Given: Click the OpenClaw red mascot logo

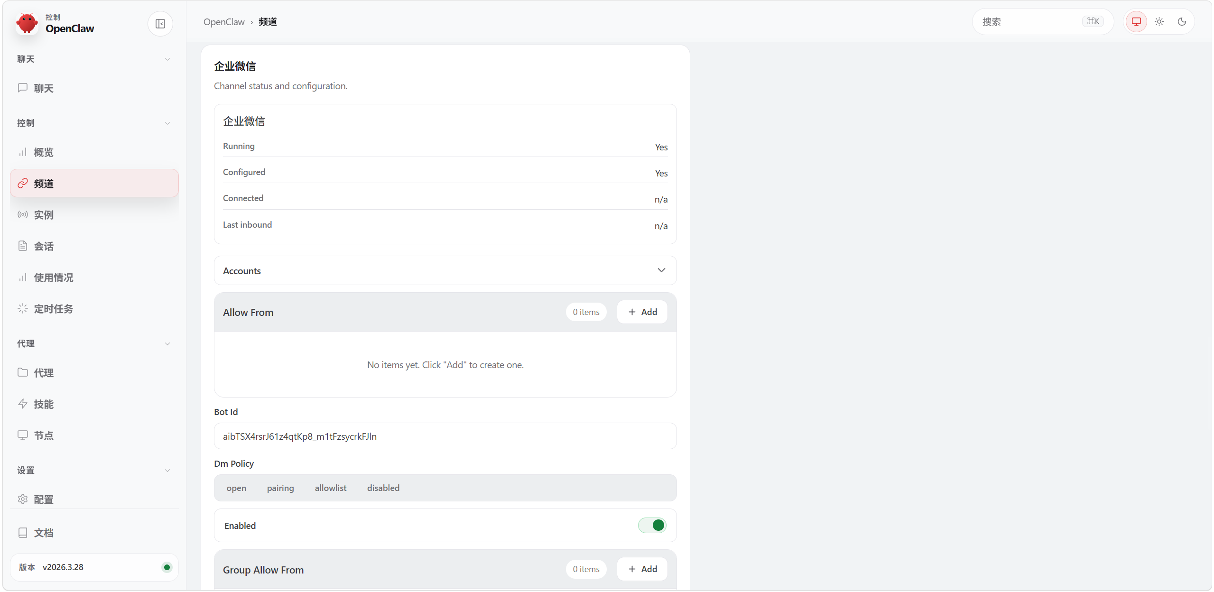Looking at the screenshot, I should 27,24.
